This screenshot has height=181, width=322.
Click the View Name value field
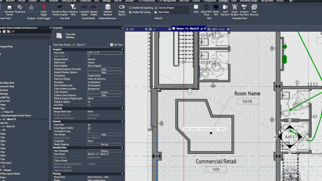(105, 154)
